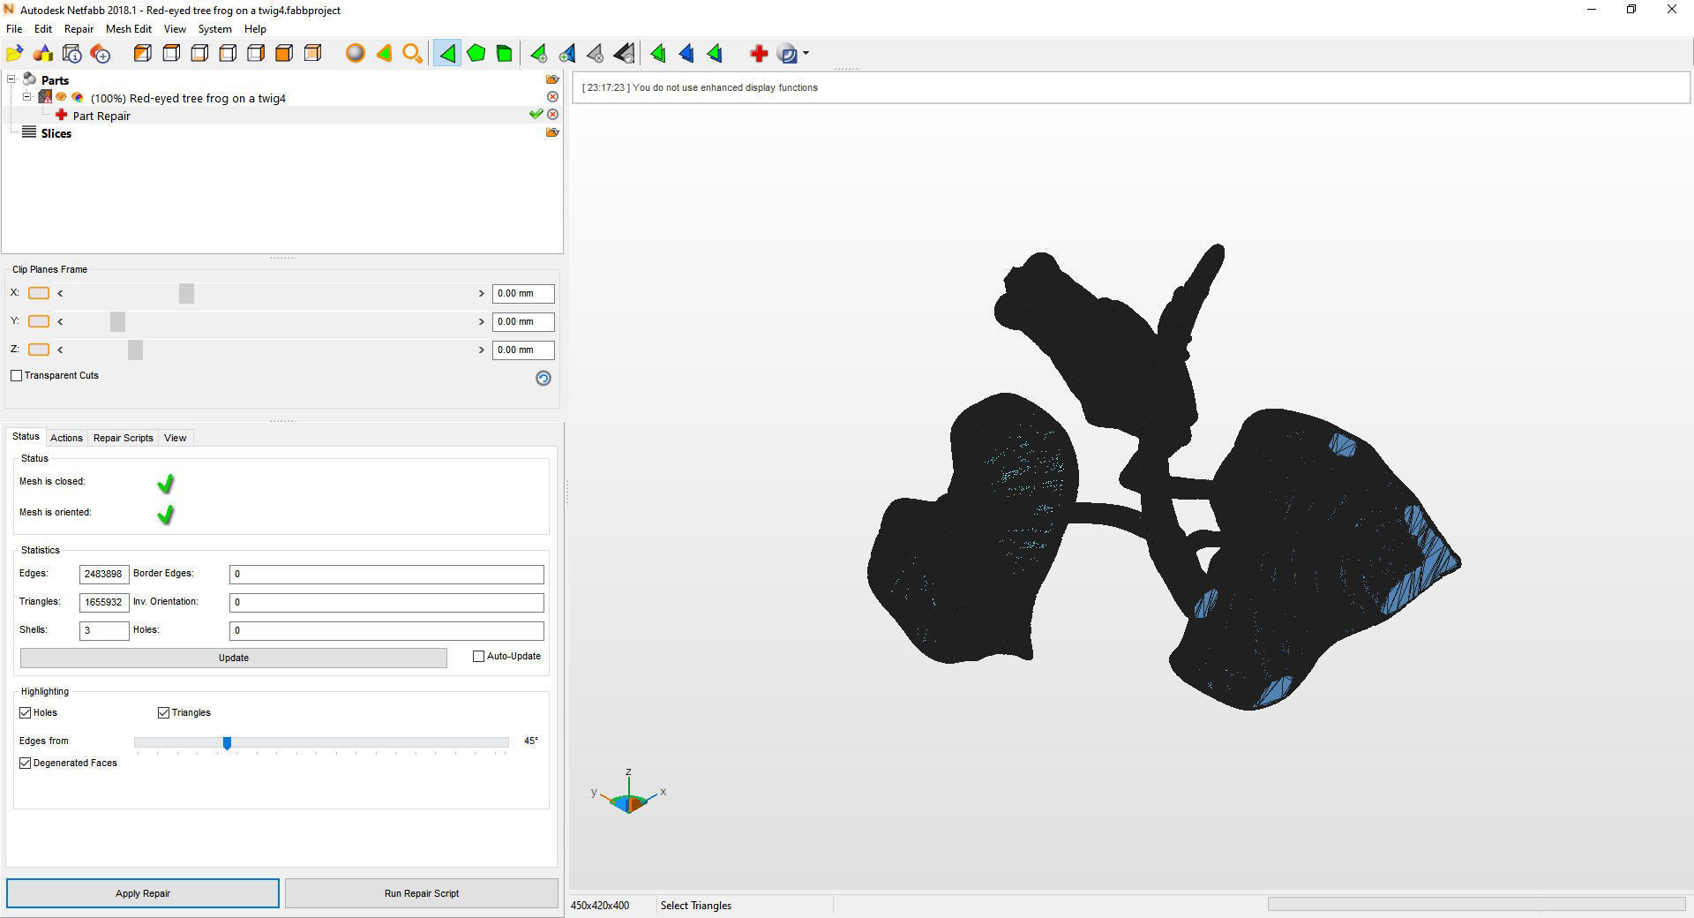Image resolution: width=1694 pixels, height=918 pixels.
Task: Collapse the Parts tree node
Action: pos(11,79)
